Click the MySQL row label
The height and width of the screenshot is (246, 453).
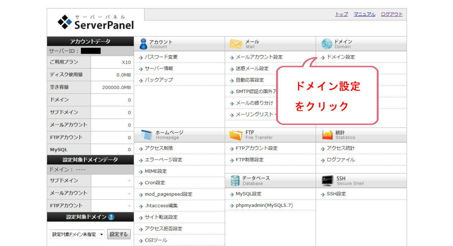[x=59, y=150]
